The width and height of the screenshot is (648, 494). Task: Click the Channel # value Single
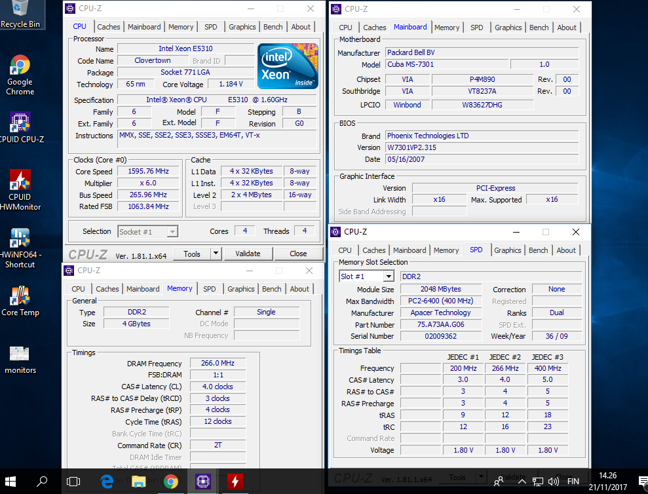[266, 312]
